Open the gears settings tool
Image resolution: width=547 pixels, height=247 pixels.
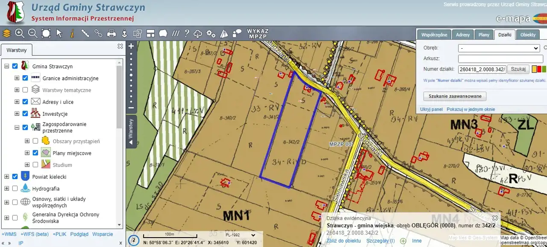[x=211, y=33]
